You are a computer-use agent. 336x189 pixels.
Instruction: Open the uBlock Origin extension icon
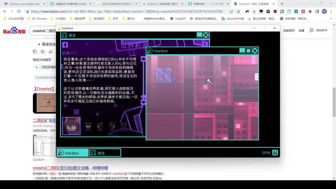[275, 12]
